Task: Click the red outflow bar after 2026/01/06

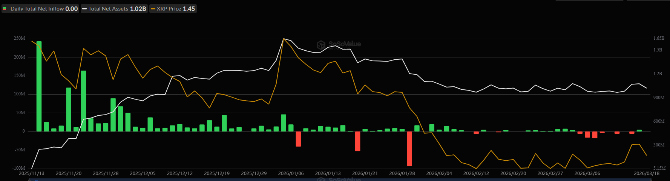Action: click(x=298, y=139)
